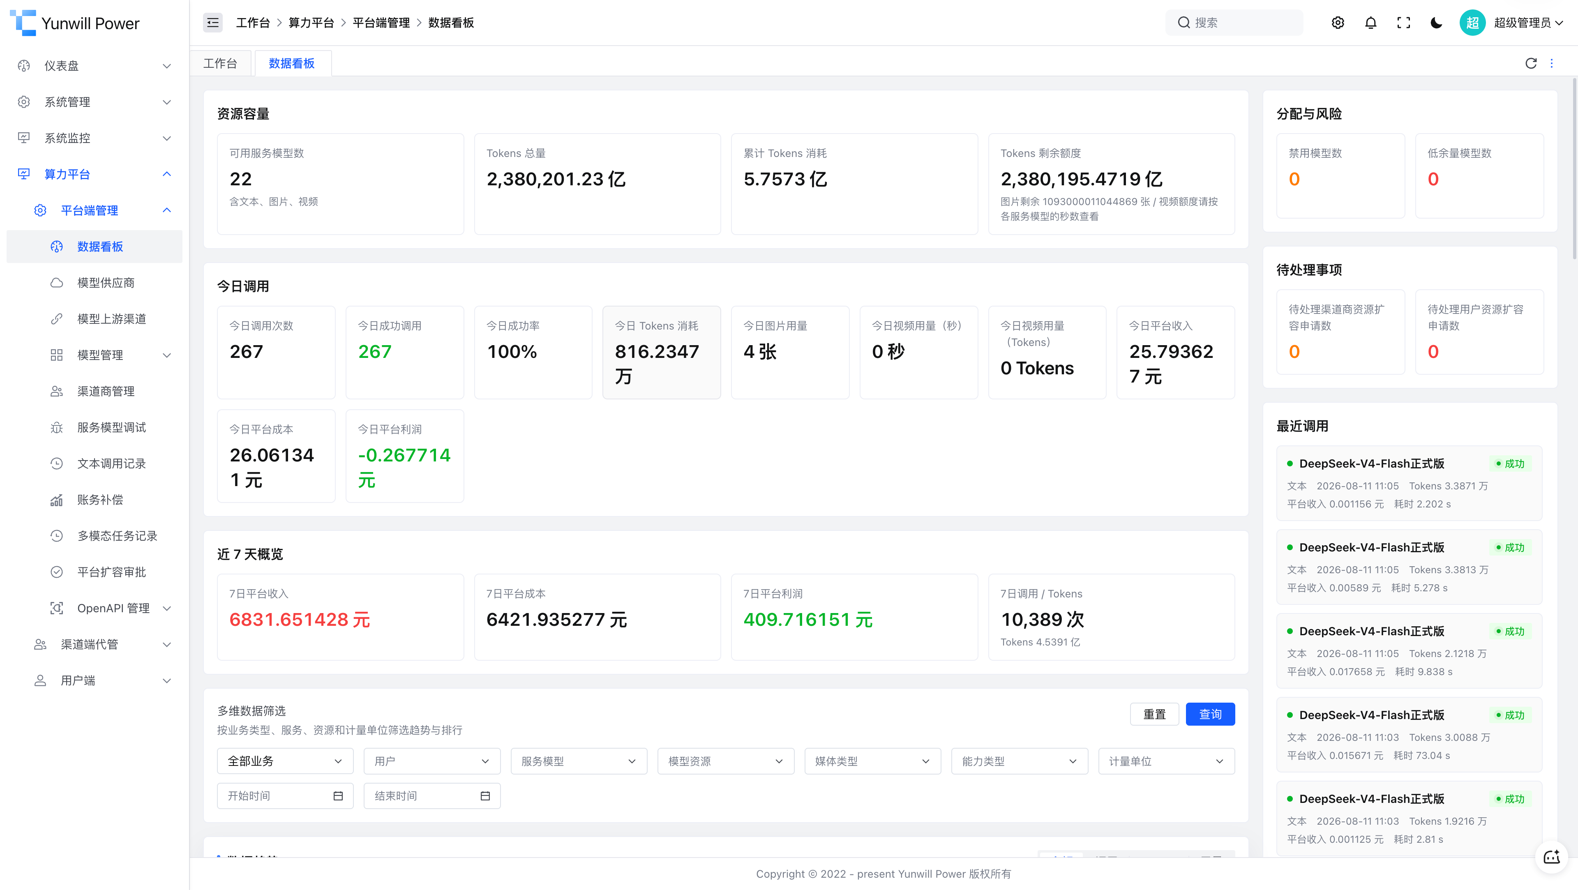Open notifications bell icon
The height and width of the screenshot is (890, 1578).
click(1371, 23)
